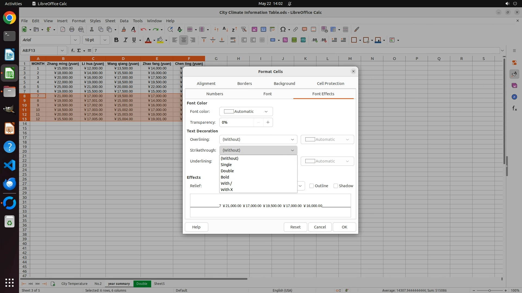Click the Print icon in the toolbar
This screenshot has width=522, height=293.
point(72,29)
